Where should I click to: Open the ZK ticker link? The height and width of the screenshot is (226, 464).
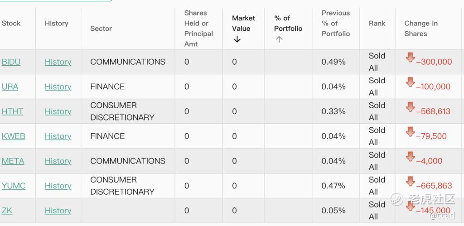pos(7,211)
